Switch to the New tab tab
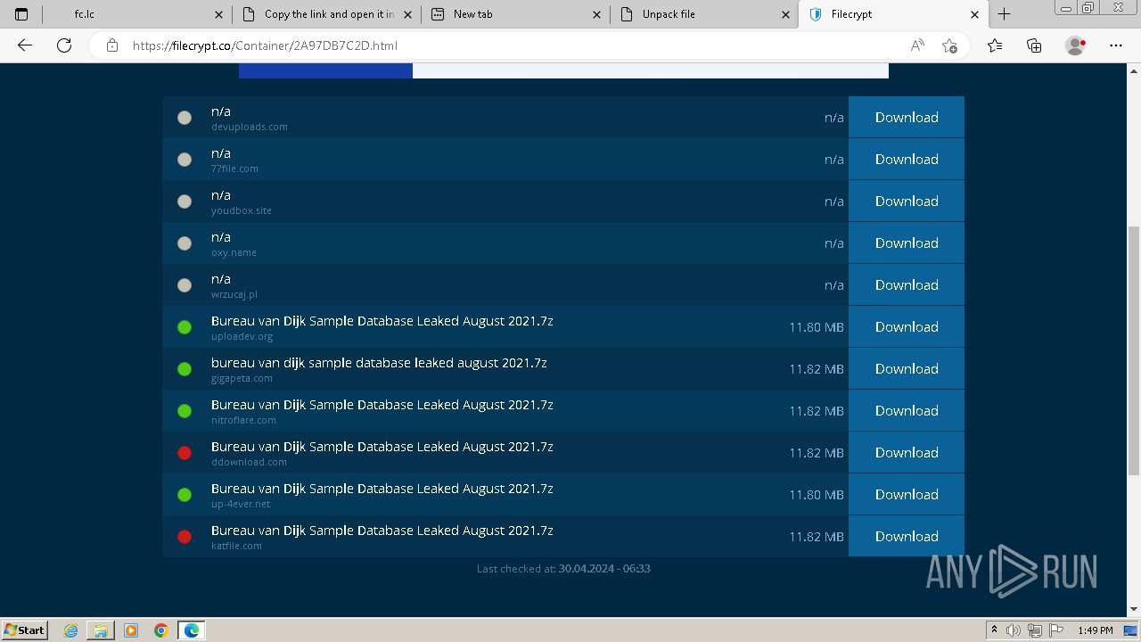Image resolution: width=1141 pixels, height=642 pixels. pyautogui.click(x=514, y=14)
